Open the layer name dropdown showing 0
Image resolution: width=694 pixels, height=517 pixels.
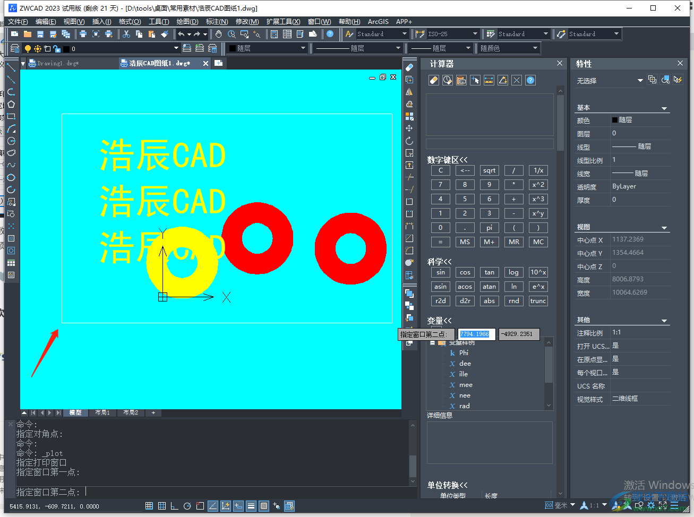(176, 48)
